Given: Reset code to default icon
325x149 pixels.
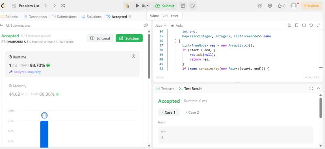Looking at the screenshot, I should (x=311, y=25).
